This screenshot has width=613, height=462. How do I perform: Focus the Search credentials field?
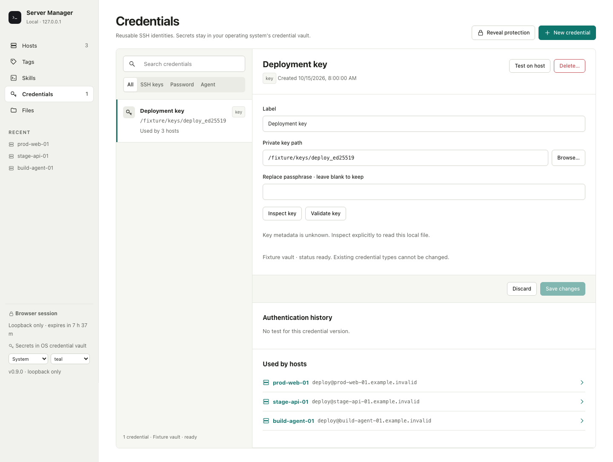point(184,64)
